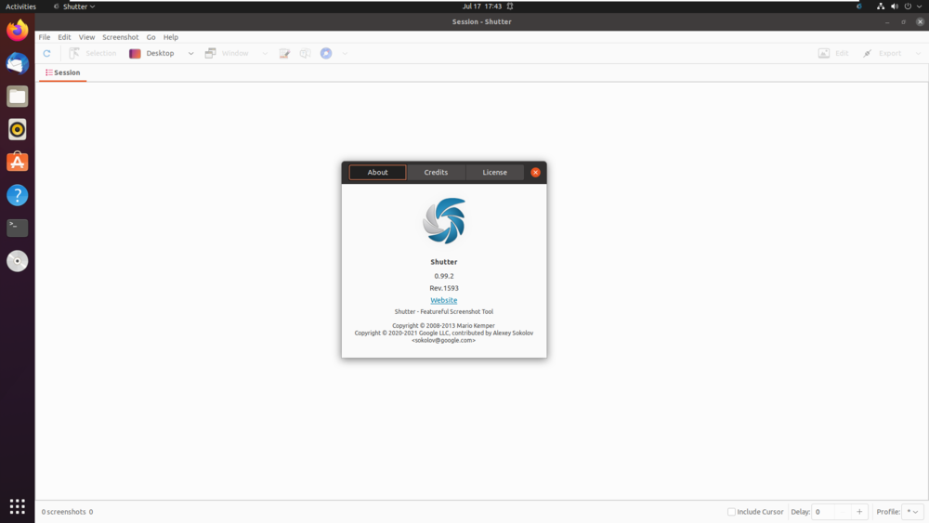Open the Files manager from the dock
This screenshot has width=929, height=523.
(x=17, y=96)
